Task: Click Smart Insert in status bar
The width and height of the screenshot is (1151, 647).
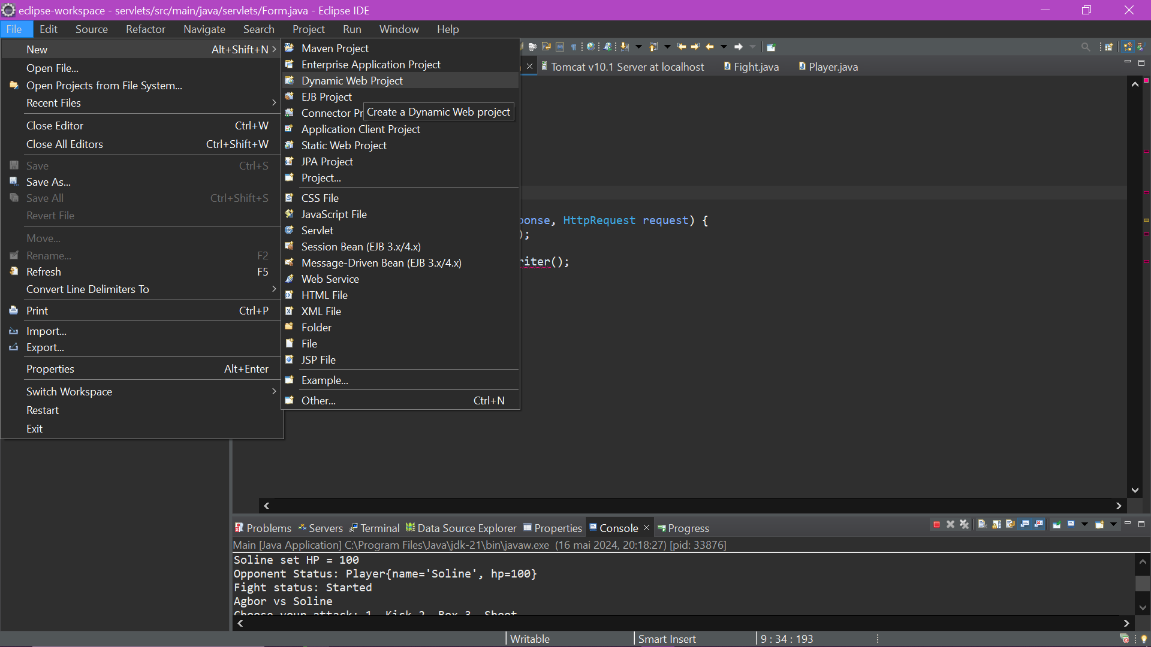Action: pos(667,639)
